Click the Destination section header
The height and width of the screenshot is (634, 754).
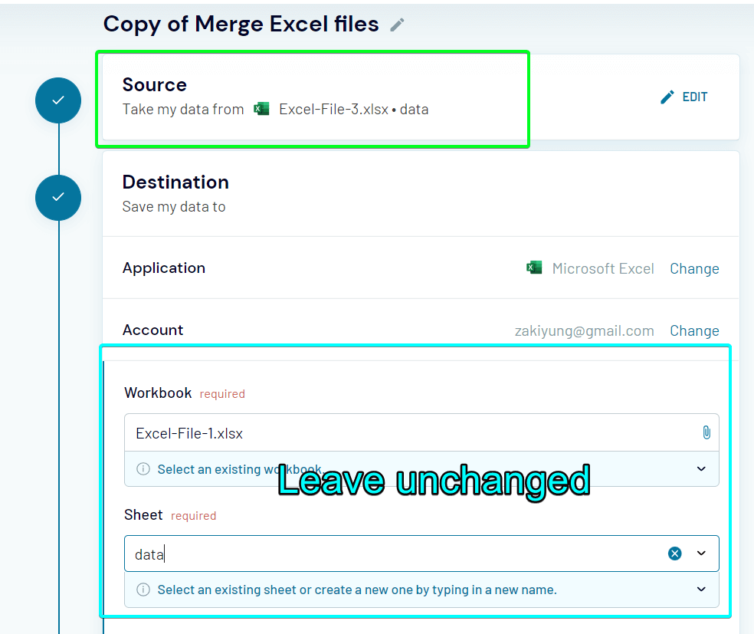tap(175, 182)
